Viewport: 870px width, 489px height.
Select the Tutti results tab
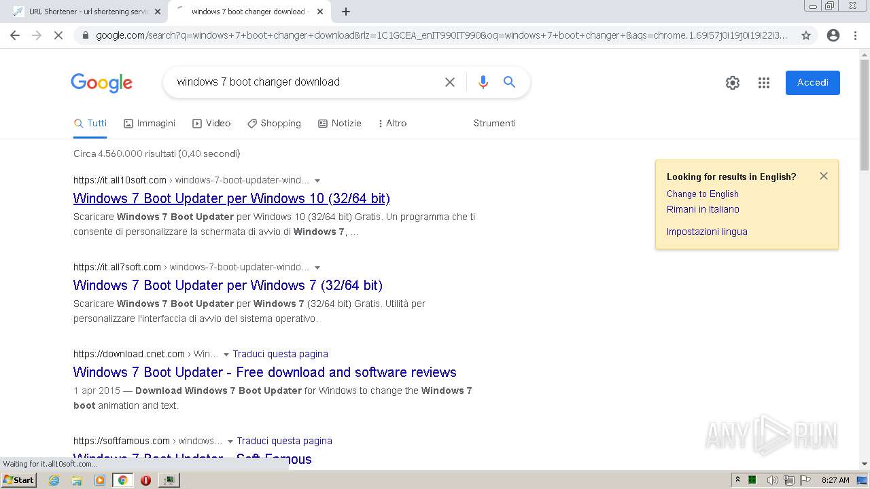(x=90, y=124)
